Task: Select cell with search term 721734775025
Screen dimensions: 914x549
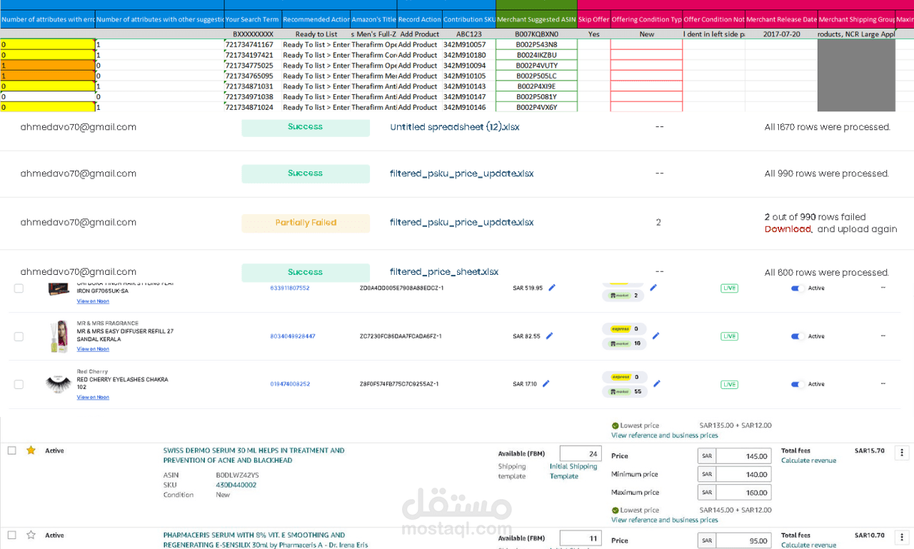Action: click(x=253, y=66)
